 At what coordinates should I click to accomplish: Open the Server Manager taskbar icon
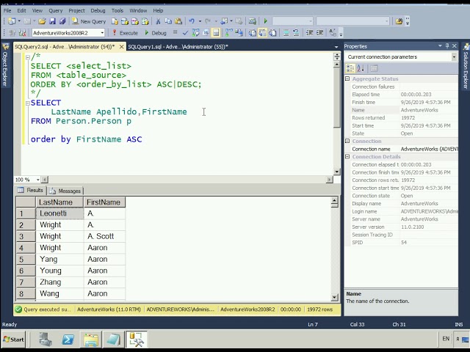pyautogui.click(x=46, y=340)
